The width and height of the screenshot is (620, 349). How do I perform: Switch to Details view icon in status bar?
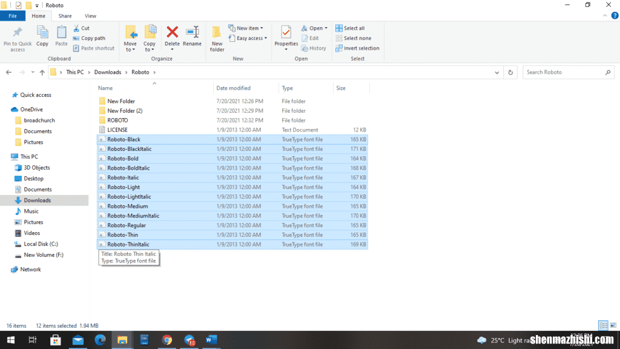pyautogui.click(x=604, y=325)
